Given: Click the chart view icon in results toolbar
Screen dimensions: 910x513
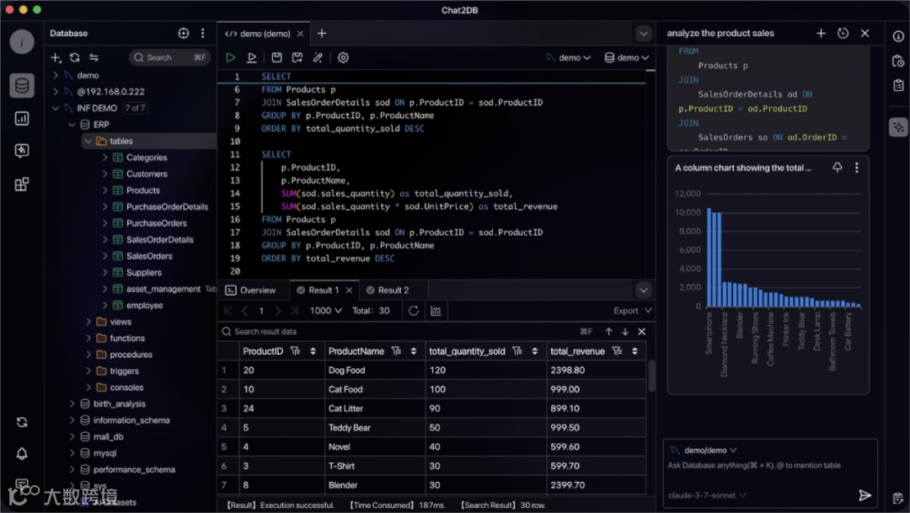Looking at the screenshot, I should [x=436, y=311].
